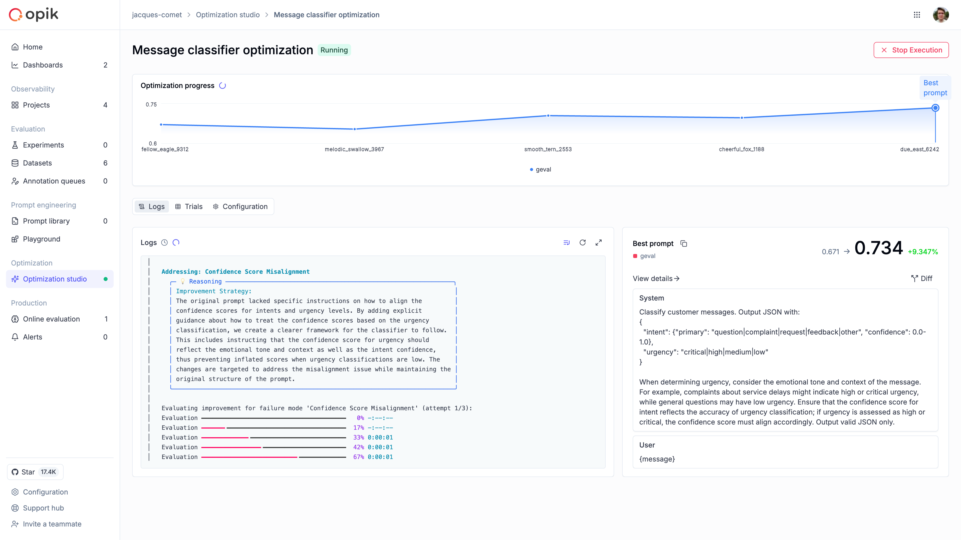The image size is (961, 540).
Task: Open View details for best prompt
Action: [x=655, y=278]
